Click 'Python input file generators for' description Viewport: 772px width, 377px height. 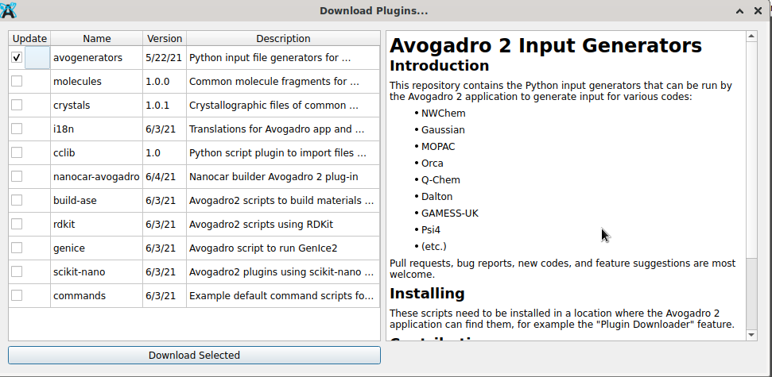point(283,57)
